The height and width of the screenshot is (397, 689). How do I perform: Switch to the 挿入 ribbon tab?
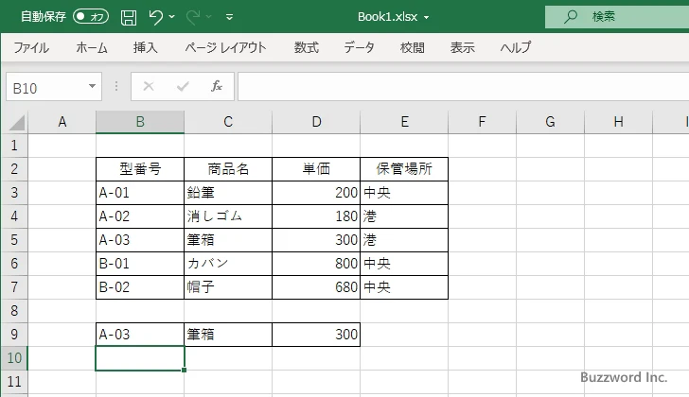(x=145, y=47)
